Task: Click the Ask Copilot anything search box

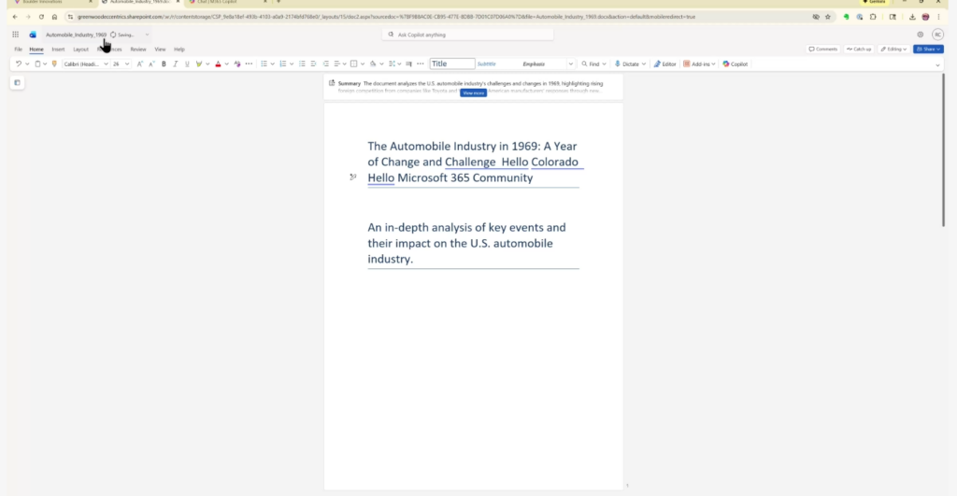Action: point(467,35)
